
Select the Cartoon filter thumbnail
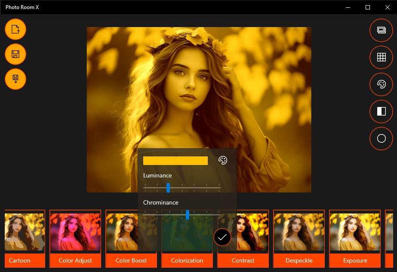(x=25, y=232)
